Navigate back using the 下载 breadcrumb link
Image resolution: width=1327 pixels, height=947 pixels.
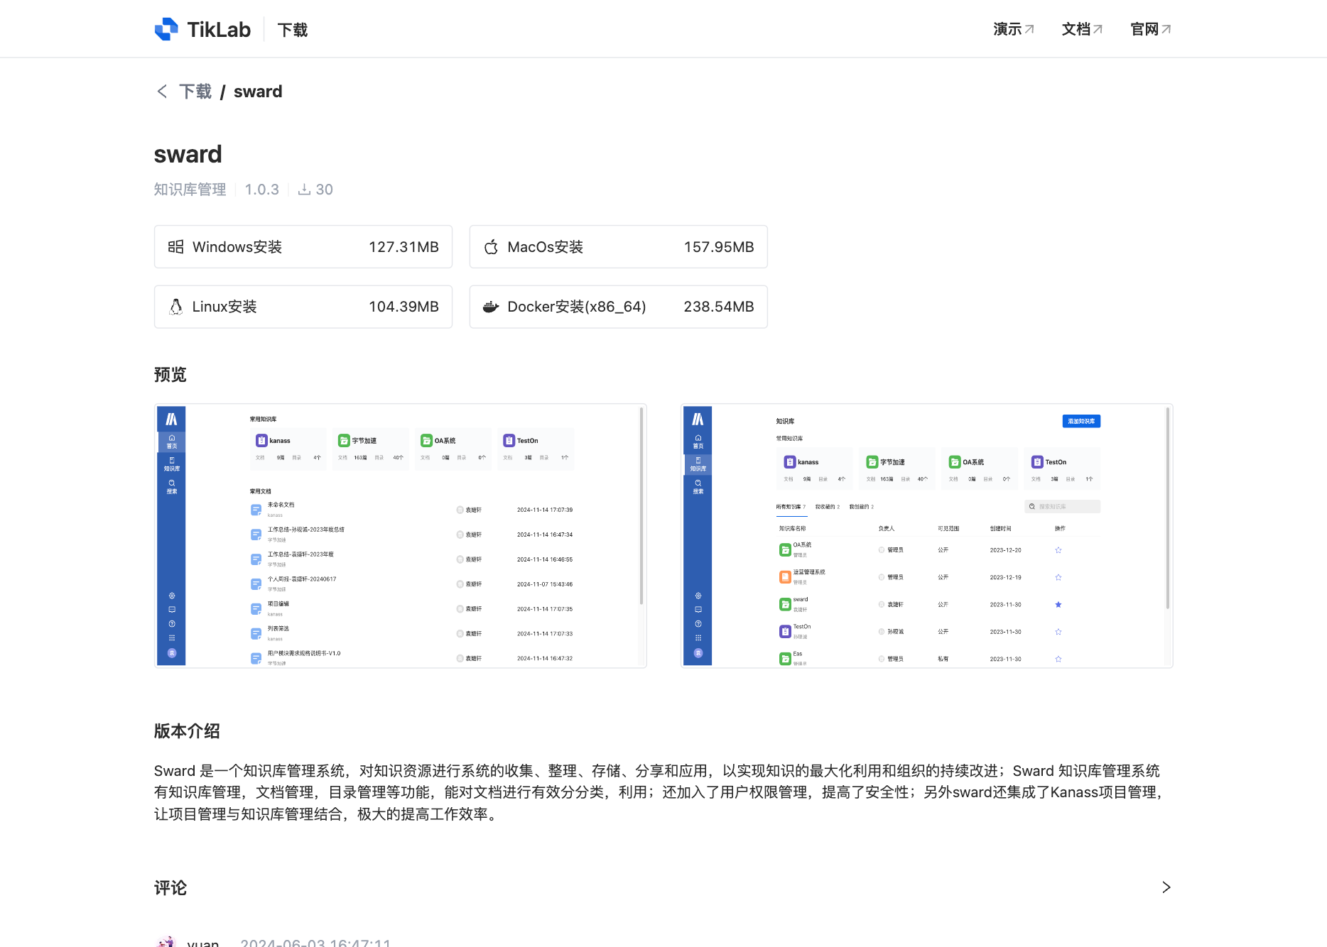[x=195, y=91]
